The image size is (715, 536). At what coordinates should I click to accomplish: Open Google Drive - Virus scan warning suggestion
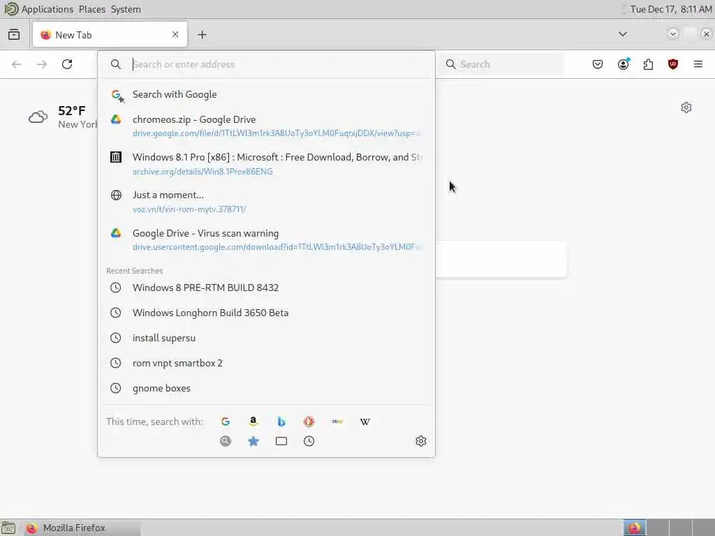pyautogui.click(x=266, y=240)
